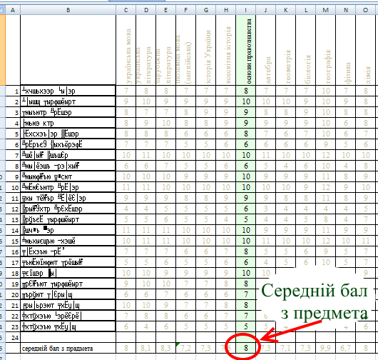This screenshot has width=378, height=360.
Task: Select empty name cell of row 24
Action: 68,337
